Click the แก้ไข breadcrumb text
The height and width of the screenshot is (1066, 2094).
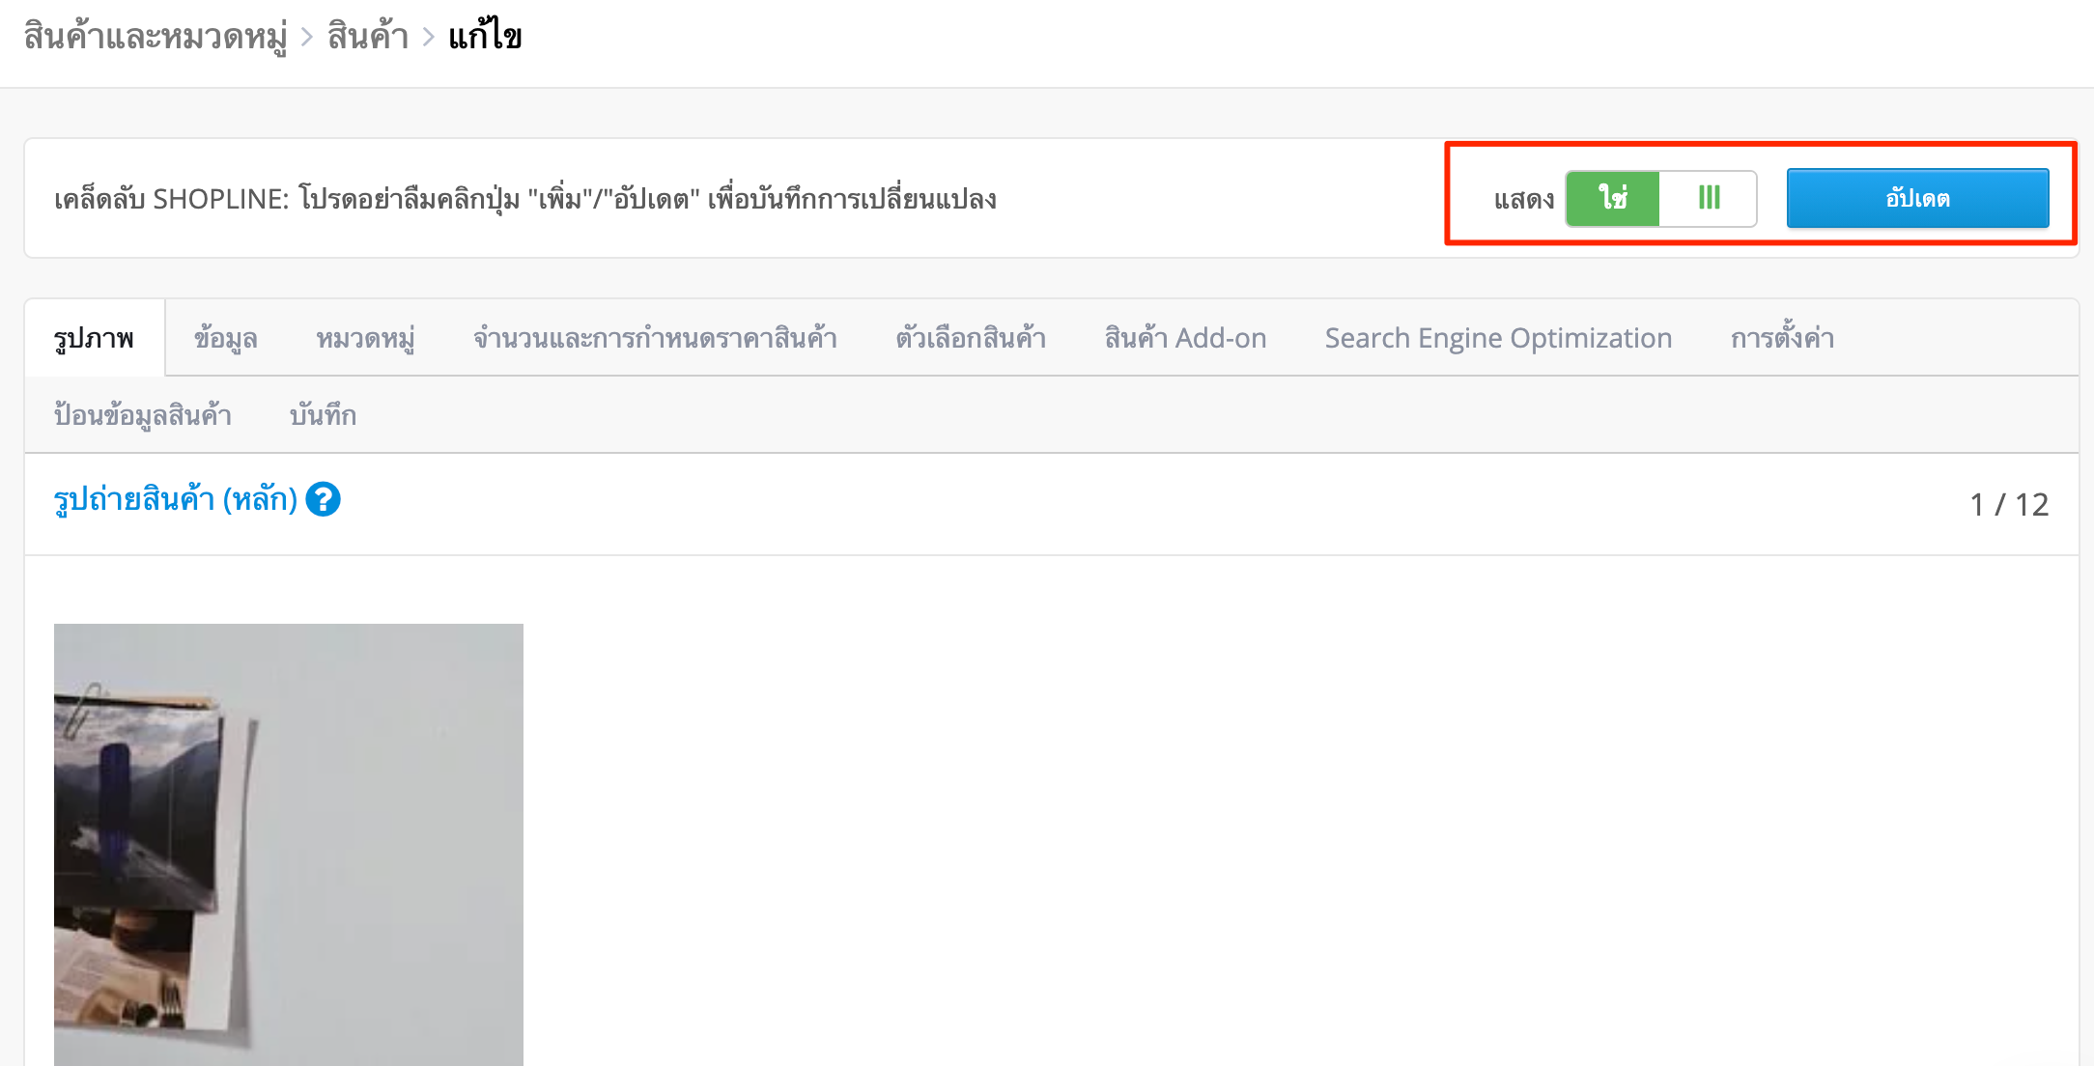(x=485, y=37)
